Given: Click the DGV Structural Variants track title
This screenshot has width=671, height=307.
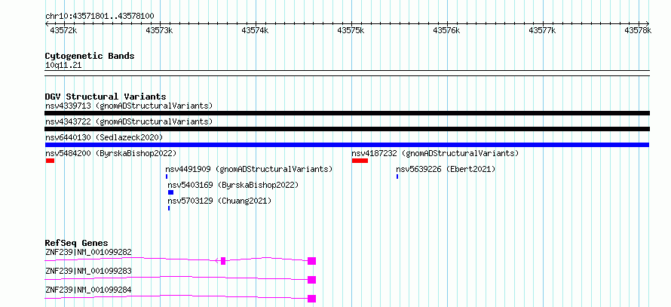Looking at the screenshot, I should point(106,97).
